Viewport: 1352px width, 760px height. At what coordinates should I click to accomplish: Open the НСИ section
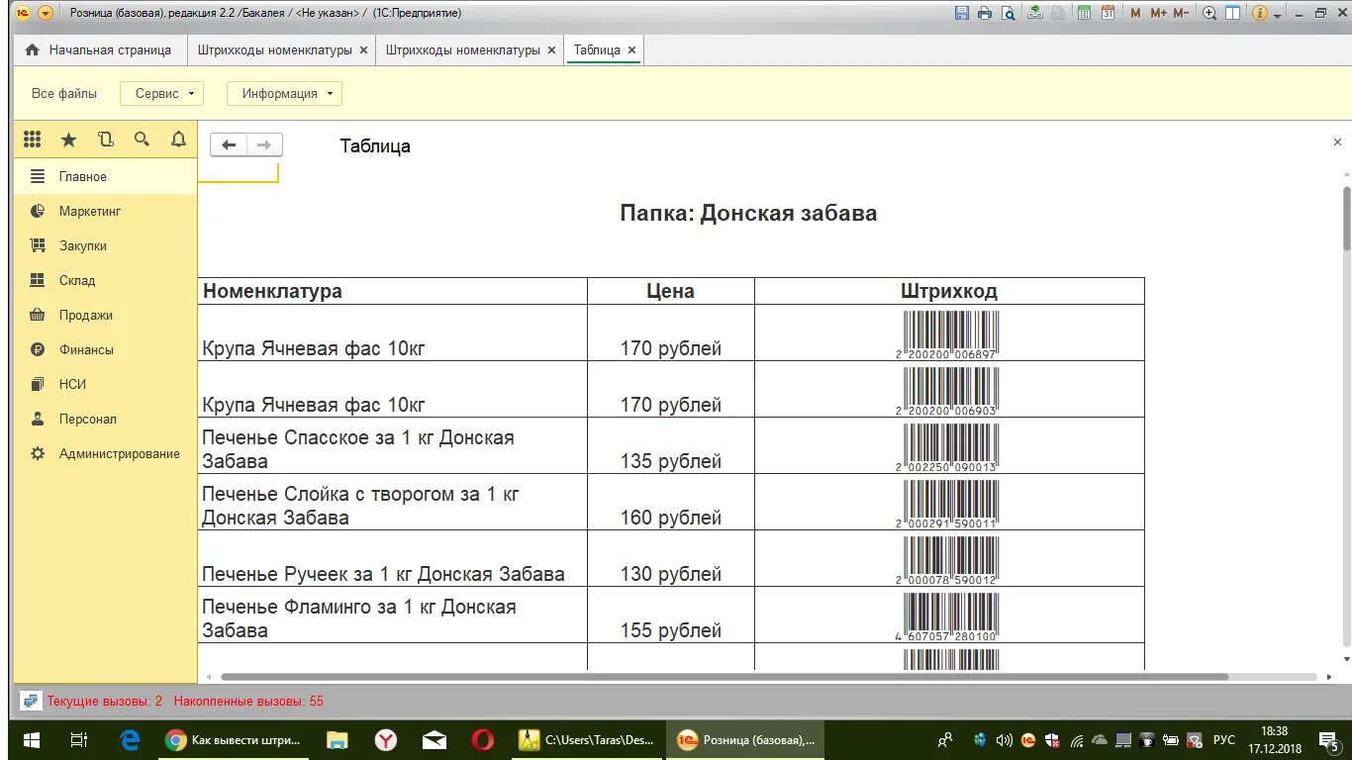coord(106,384)
